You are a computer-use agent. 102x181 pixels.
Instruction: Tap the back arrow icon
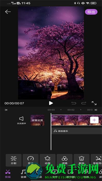click(8, 12)
